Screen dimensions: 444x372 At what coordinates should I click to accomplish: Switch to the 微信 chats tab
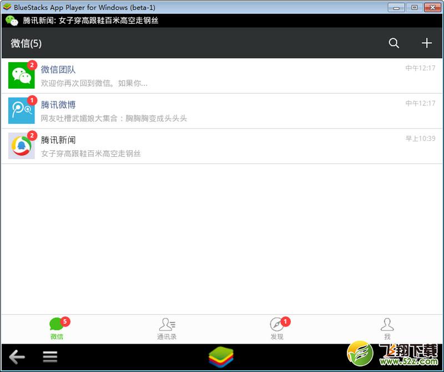click(x=57, y=329)
